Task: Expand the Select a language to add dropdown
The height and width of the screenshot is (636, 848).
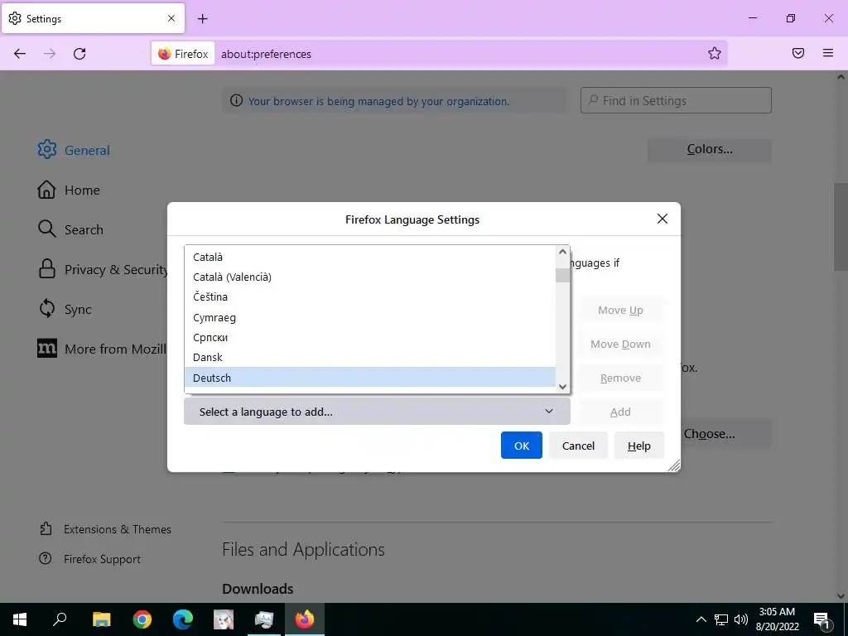Action: coord(377,412)
